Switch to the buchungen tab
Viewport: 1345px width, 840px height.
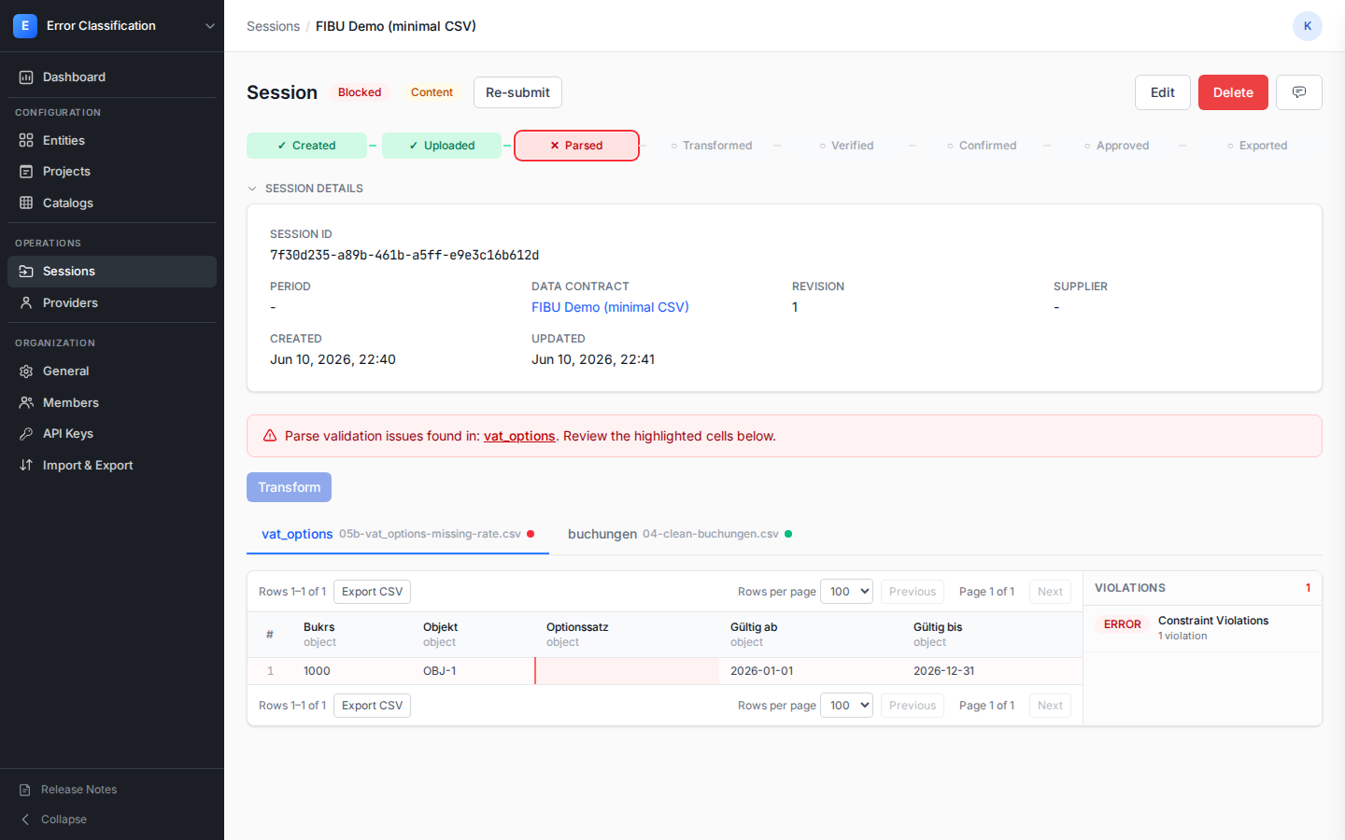(680, 534)
